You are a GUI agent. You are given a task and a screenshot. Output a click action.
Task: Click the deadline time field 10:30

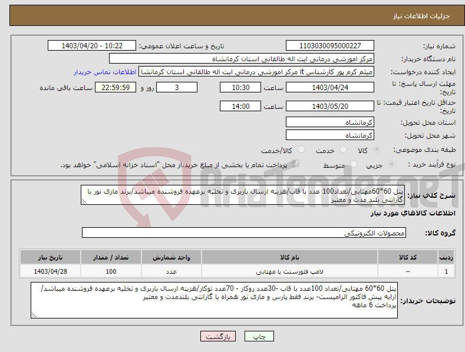tap(240, 87)
